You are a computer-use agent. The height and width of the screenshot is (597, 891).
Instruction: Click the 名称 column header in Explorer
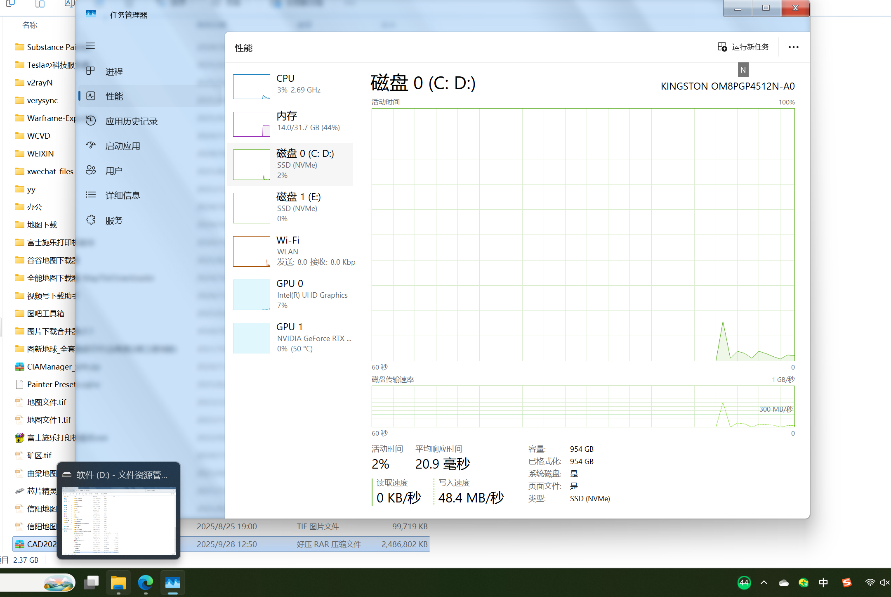click(30, 25)
